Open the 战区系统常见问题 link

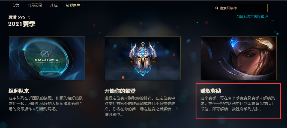click(250, 16)
